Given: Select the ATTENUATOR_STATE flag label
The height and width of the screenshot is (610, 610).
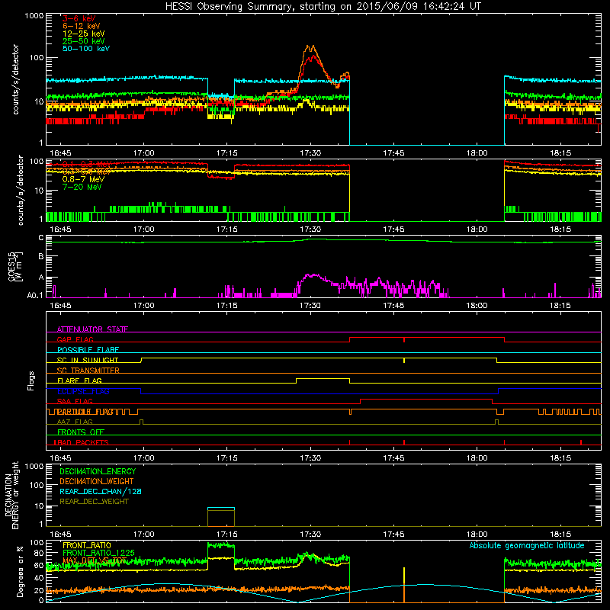Looking at the screenshot, I should [x=92, y=329].
